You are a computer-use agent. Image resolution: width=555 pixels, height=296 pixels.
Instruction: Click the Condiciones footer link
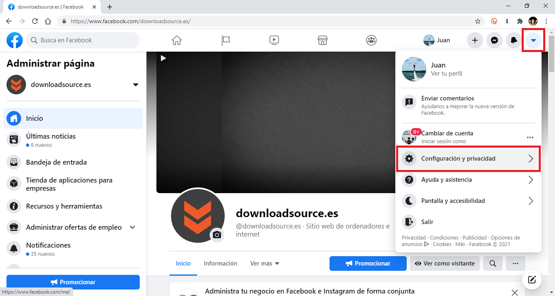(444, 238)
